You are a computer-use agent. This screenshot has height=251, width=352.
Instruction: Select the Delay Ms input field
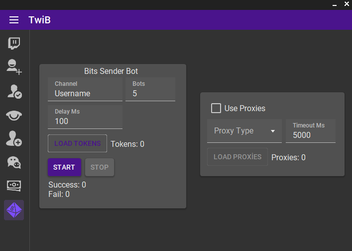[x=85, y=117]
